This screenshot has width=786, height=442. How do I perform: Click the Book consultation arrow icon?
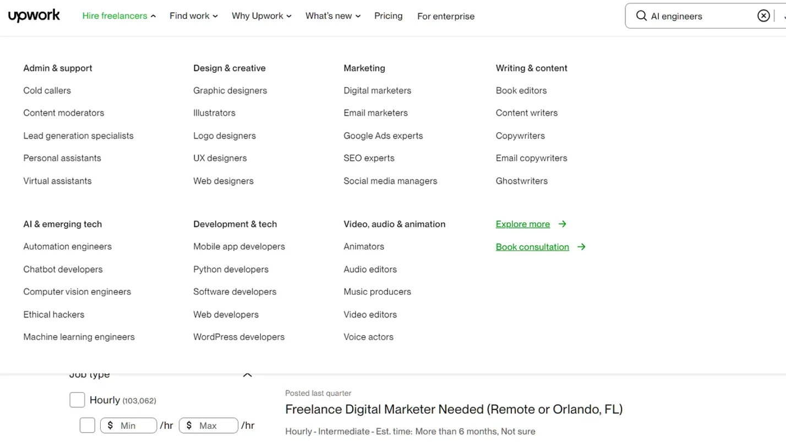pos(581,247)
